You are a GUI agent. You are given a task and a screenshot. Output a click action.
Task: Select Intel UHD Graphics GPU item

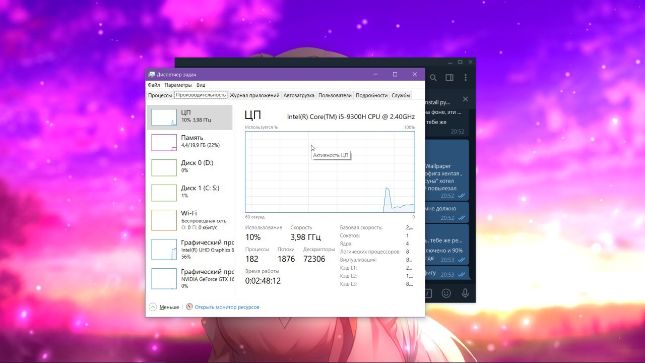coord(190,249)
